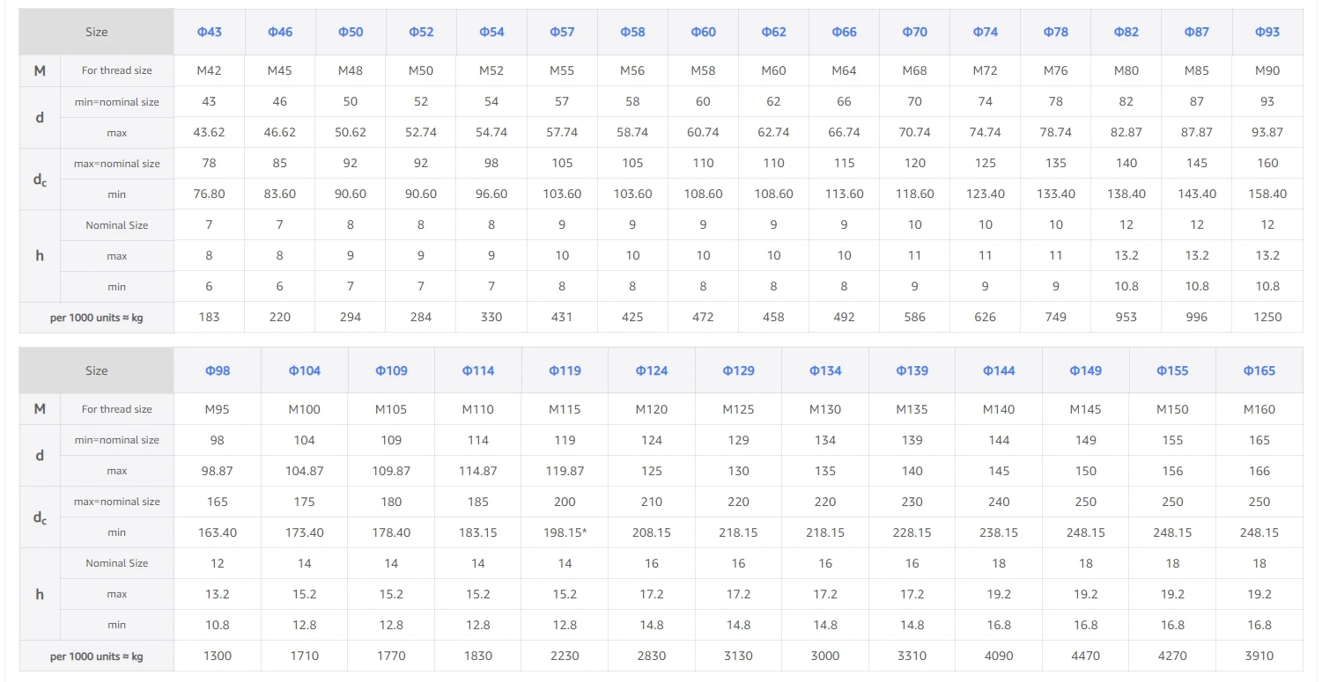Open the Φ43 size link
The image size is (1322, 682).
[x=210, y=32]
